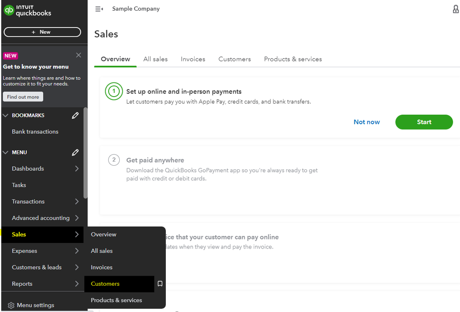Switch to the All sales tab
This screenshot has height=312, width=460.
(156, 59)
